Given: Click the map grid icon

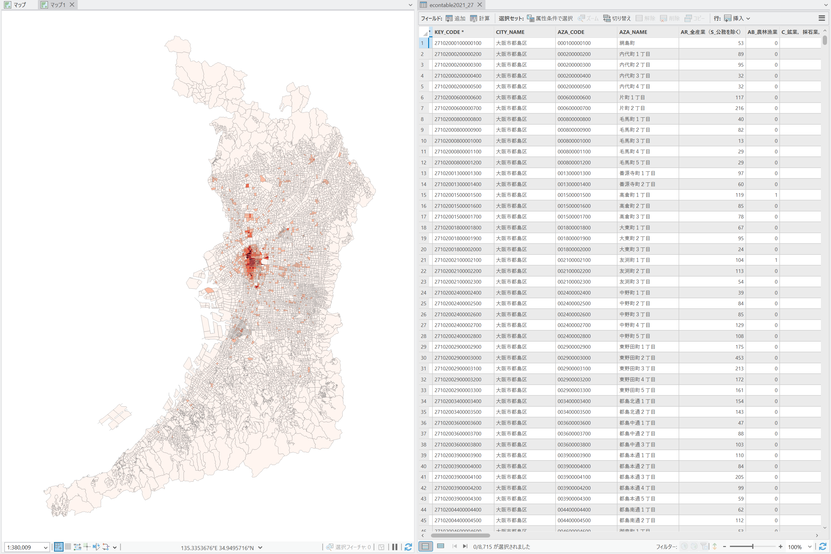Looking at the screenshot, I should click(x=68, y=547).
